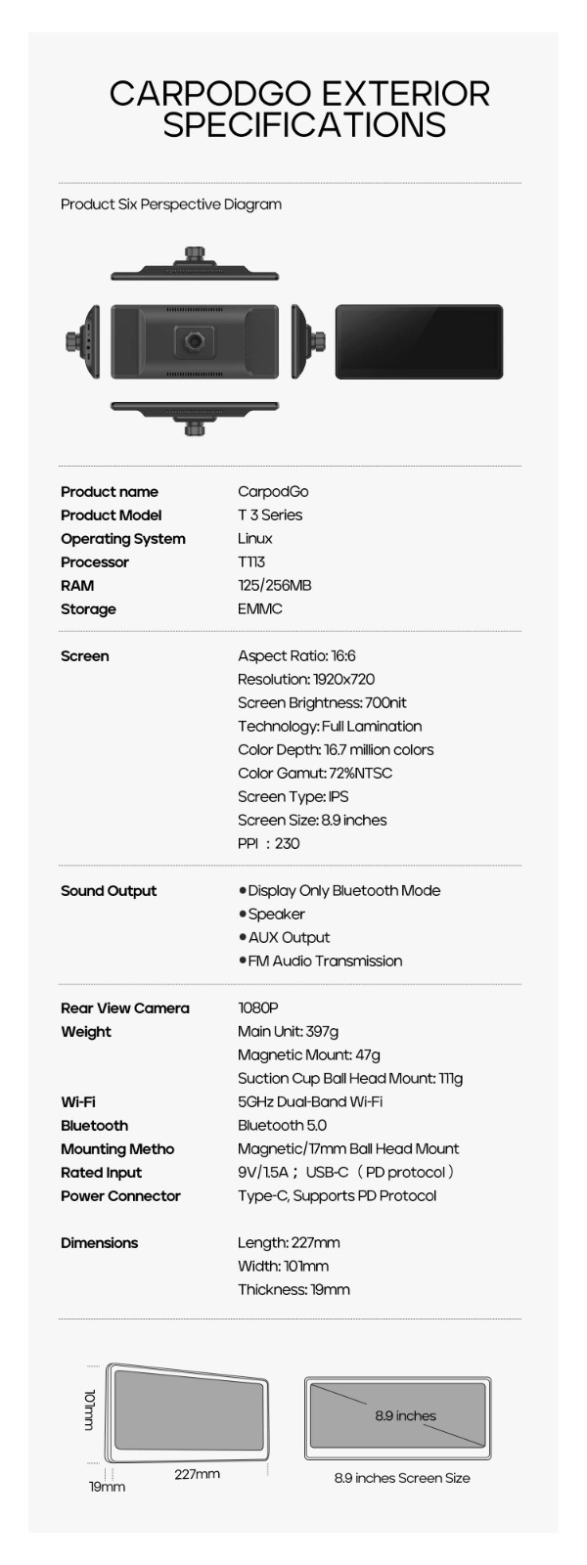The image size is (587, 1565).
Task: Click the Processor value T113
Action: [251, 561]
